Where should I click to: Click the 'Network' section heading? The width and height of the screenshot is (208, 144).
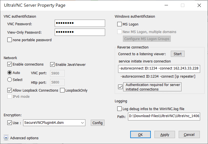[10, 58]
